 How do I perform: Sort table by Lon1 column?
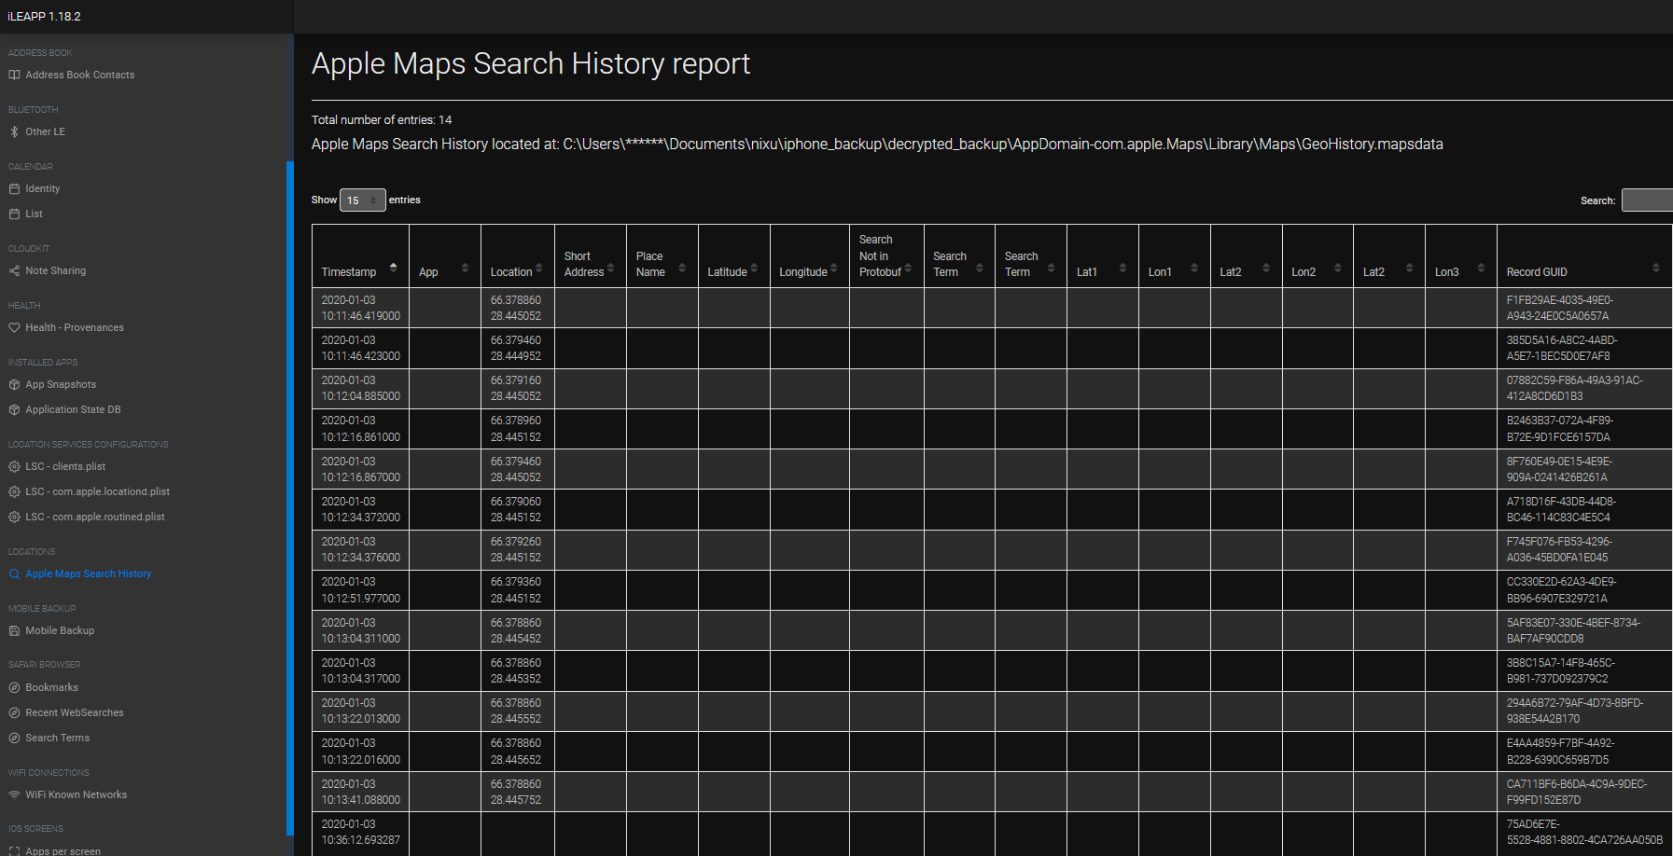point(1174,256)
